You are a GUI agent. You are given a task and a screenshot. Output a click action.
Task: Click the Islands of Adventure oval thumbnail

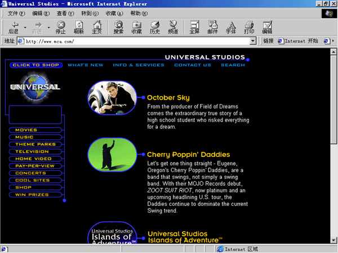coord(112,233)
